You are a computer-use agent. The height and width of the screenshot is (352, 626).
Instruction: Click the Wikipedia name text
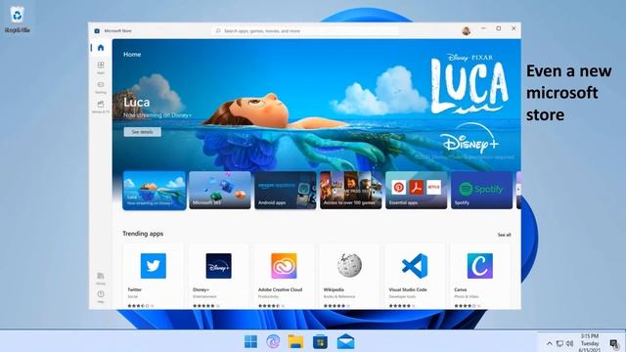point(334,289)
